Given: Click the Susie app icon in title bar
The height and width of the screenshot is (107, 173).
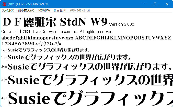Looking at the screenshot, I should pos(4,4).
